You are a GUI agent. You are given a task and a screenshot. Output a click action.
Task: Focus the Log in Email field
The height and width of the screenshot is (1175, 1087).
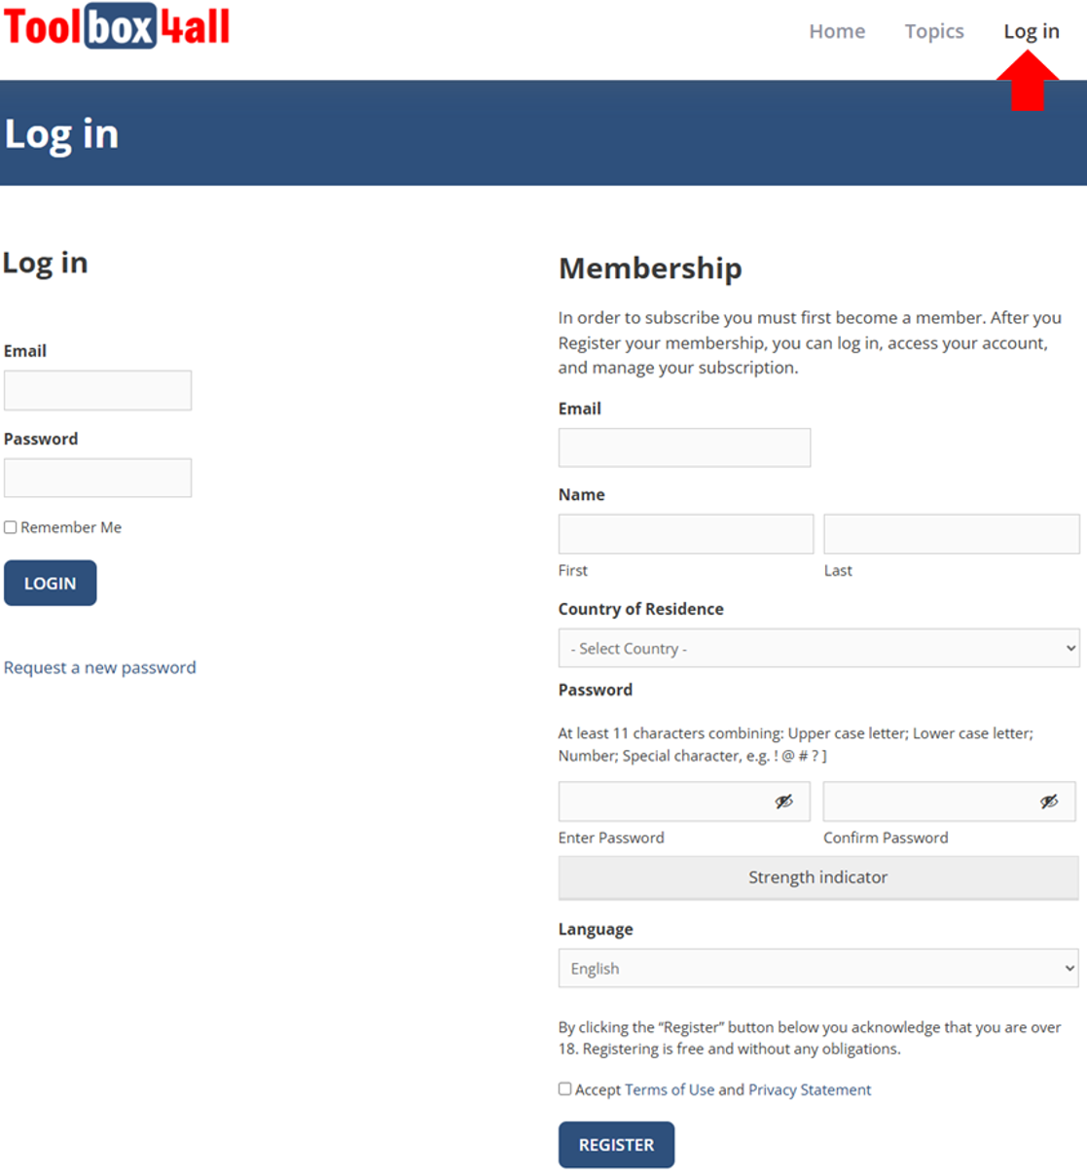[x=97, y=390]
